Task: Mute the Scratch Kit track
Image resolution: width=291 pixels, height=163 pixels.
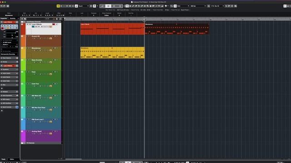Action: coord(27,36)
